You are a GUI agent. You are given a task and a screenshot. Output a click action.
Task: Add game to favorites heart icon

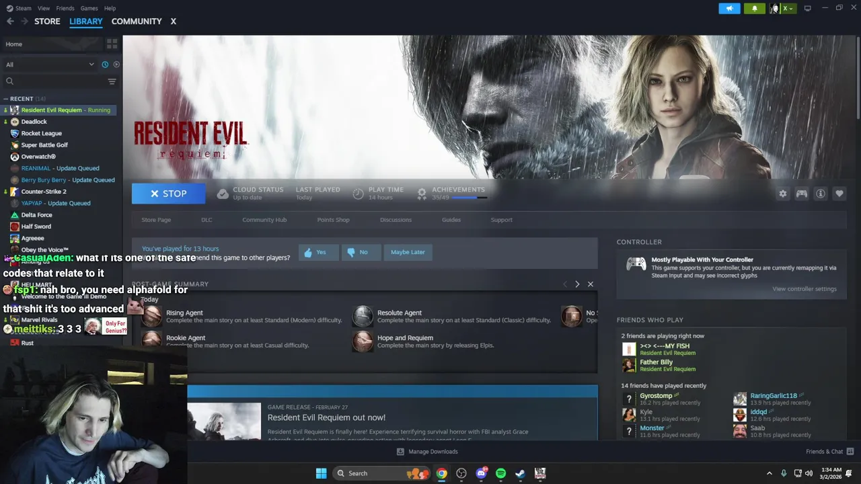[839, 194]
